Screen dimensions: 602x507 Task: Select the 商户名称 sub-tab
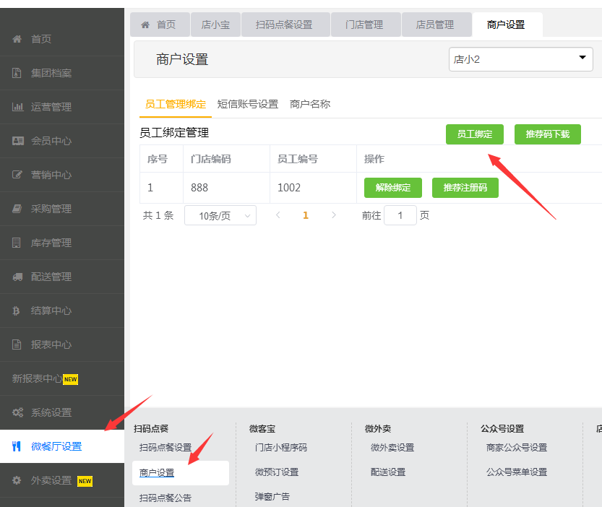pyautogui.click(x=310, y=104)
